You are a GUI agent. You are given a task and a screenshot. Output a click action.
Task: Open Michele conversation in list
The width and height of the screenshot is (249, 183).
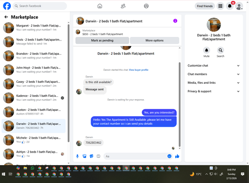(33, 140)
